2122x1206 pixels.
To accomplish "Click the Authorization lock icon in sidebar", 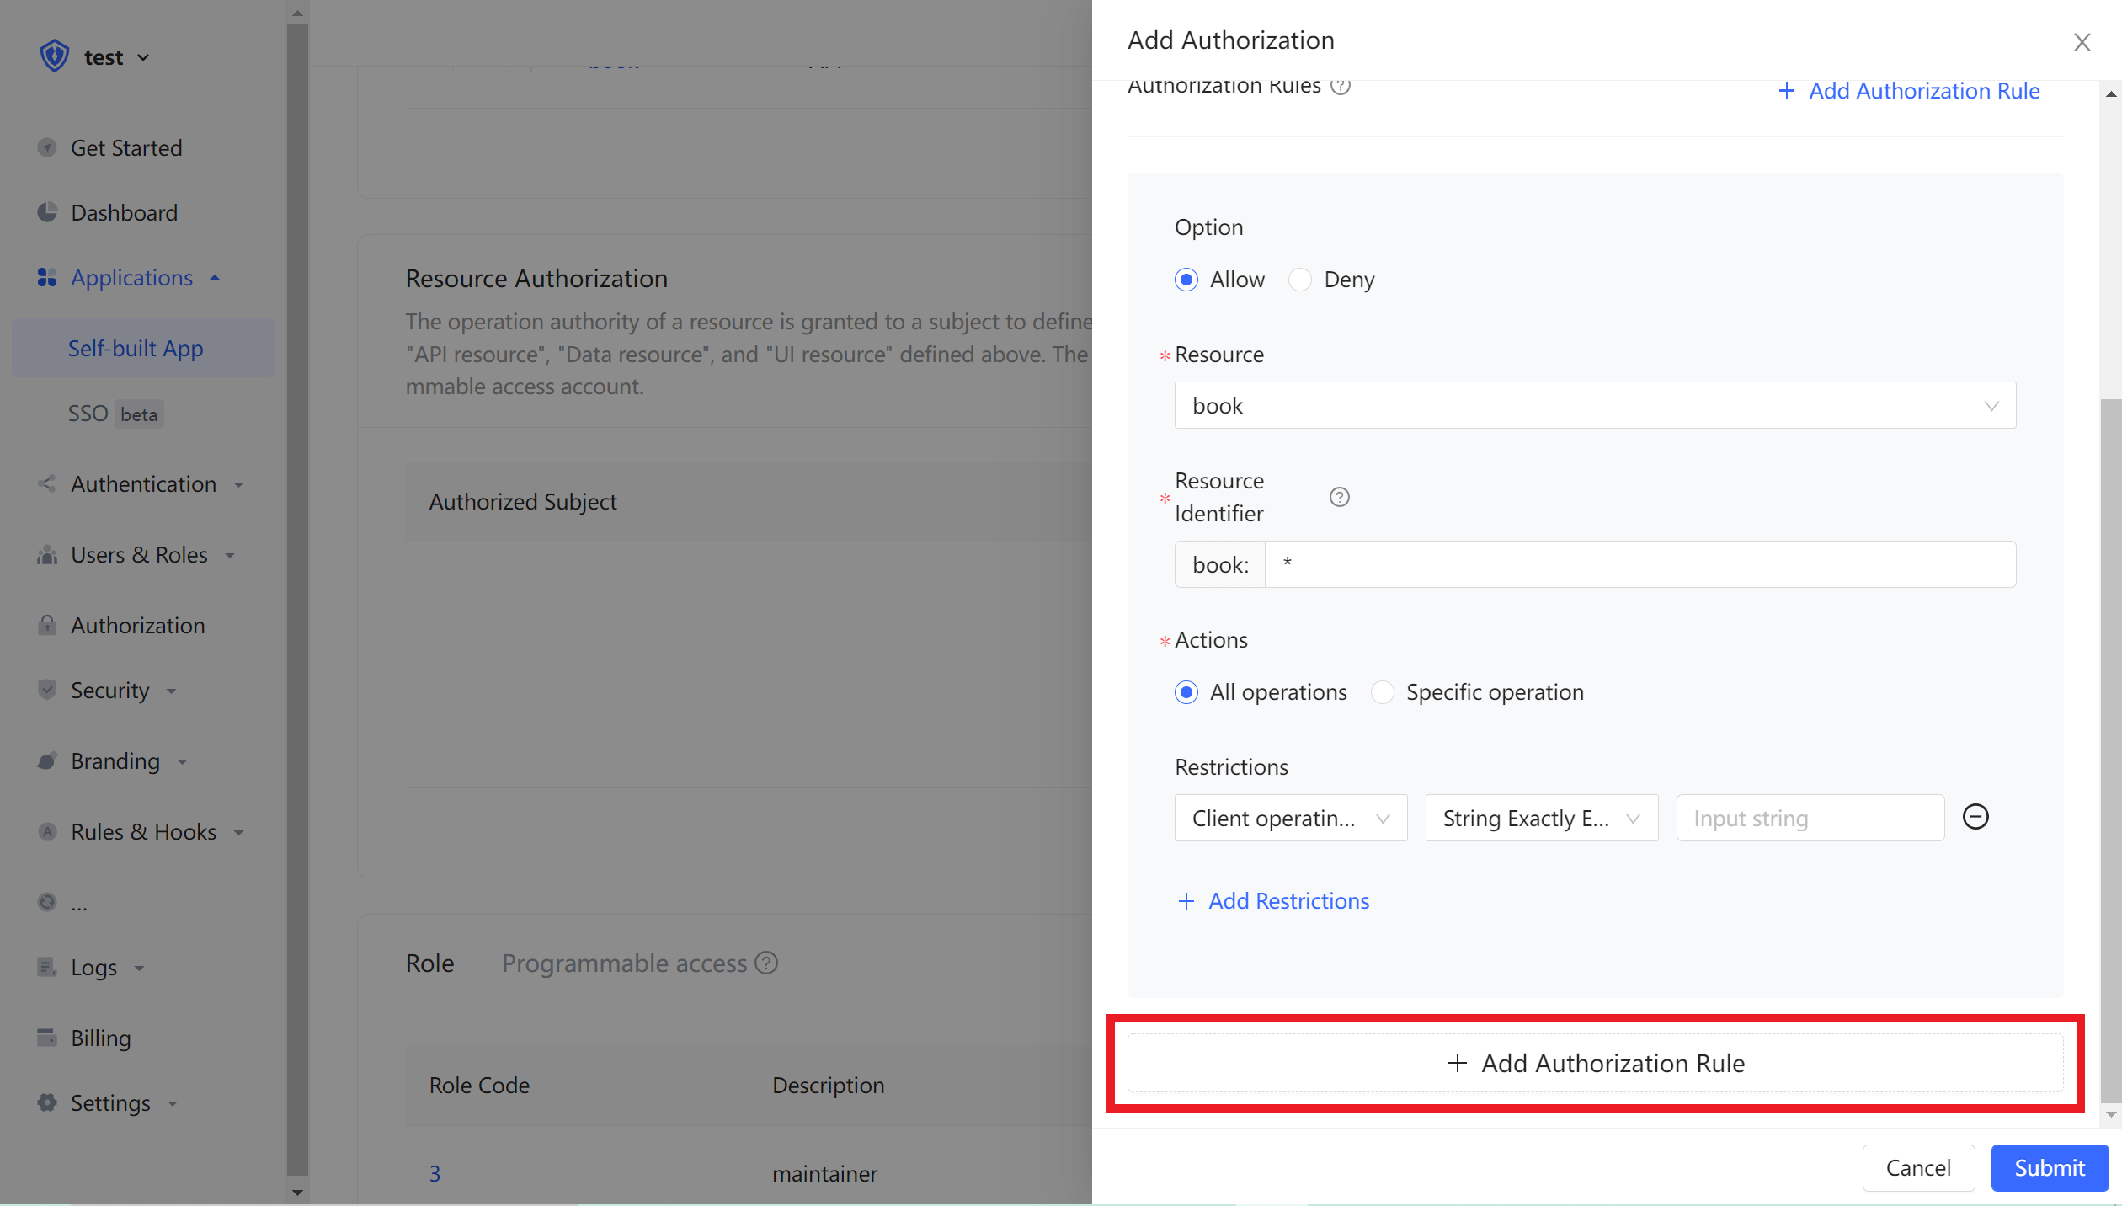I will tap(47, 625).
